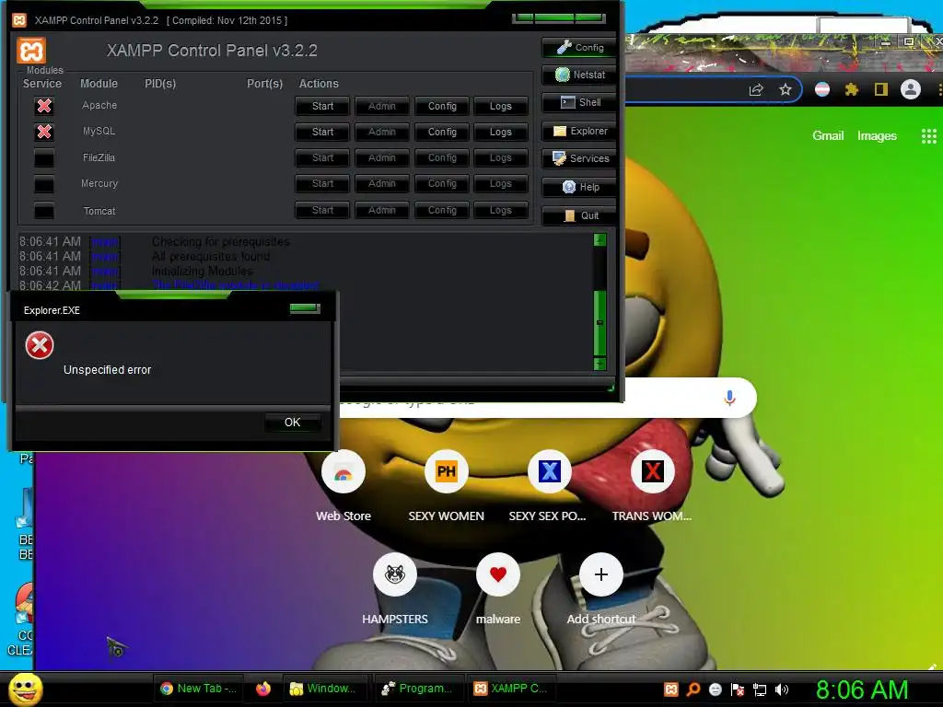Open the Netstat tool
943x707 pixels.
point(579,75)
